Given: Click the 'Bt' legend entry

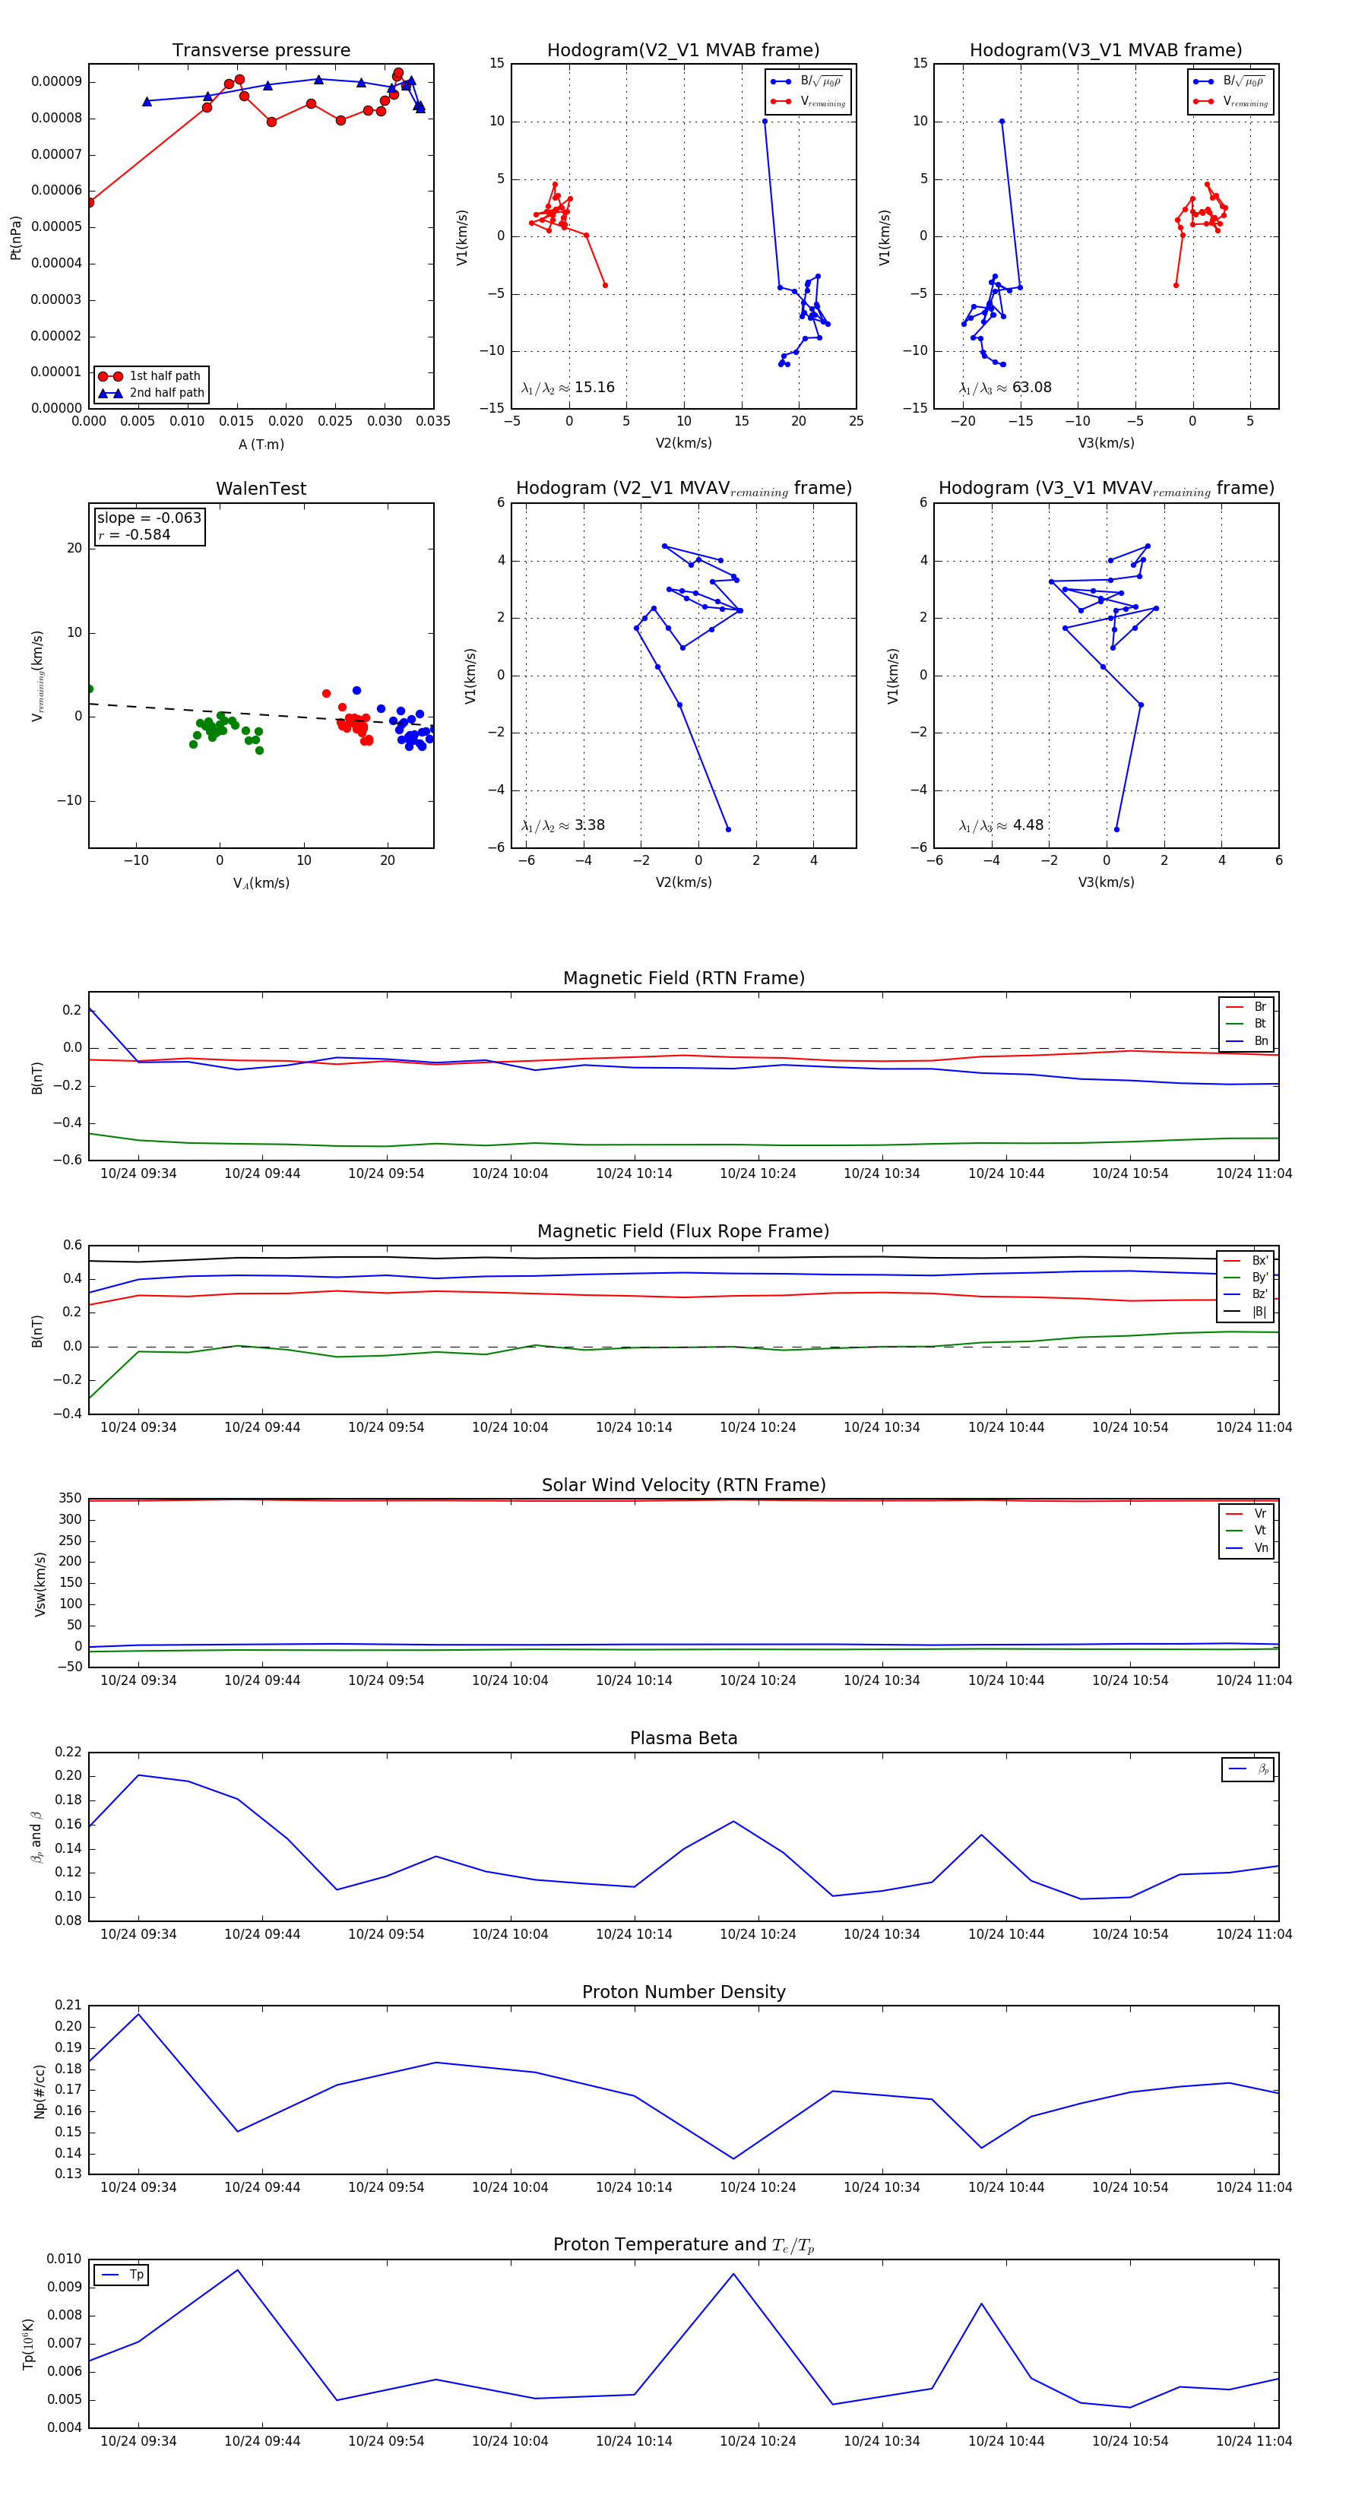Looking at the screenshot, I should (1247, 1023).
